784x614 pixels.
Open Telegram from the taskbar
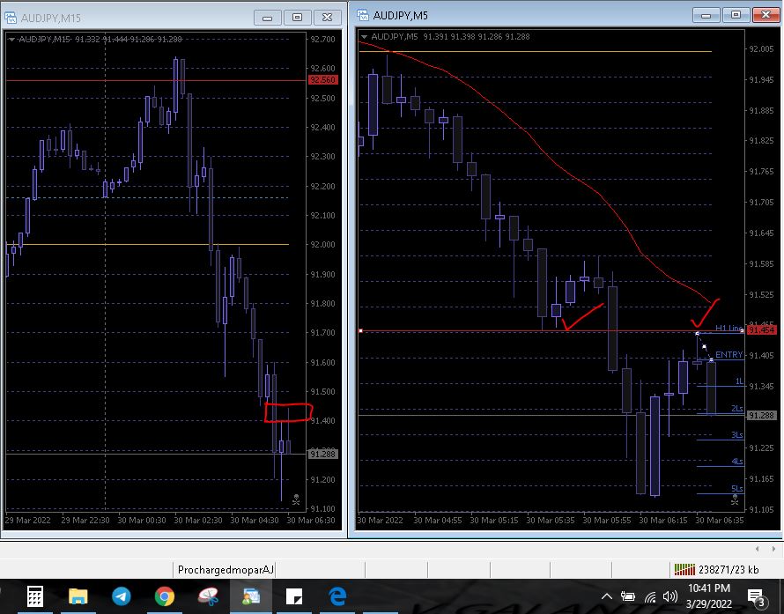pos(121,596)
